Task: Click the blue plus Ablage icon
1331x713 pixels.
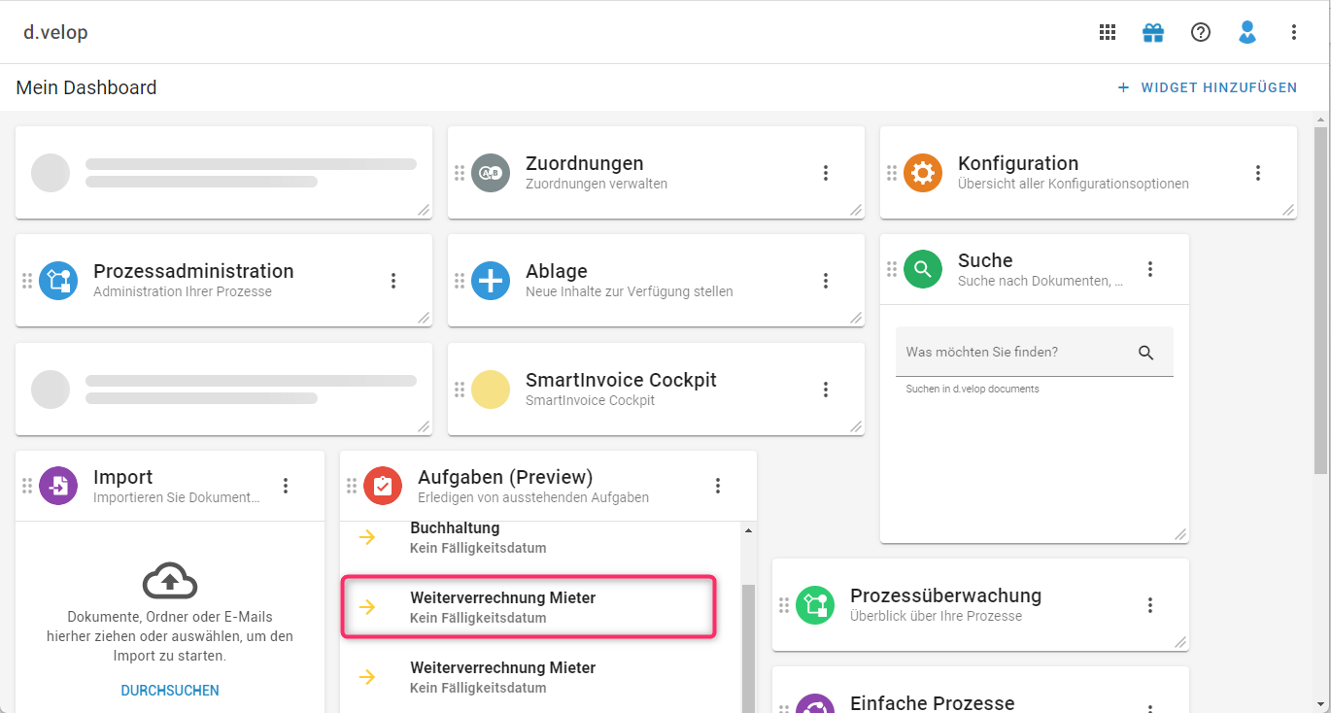Action: (x=491, y=281)
